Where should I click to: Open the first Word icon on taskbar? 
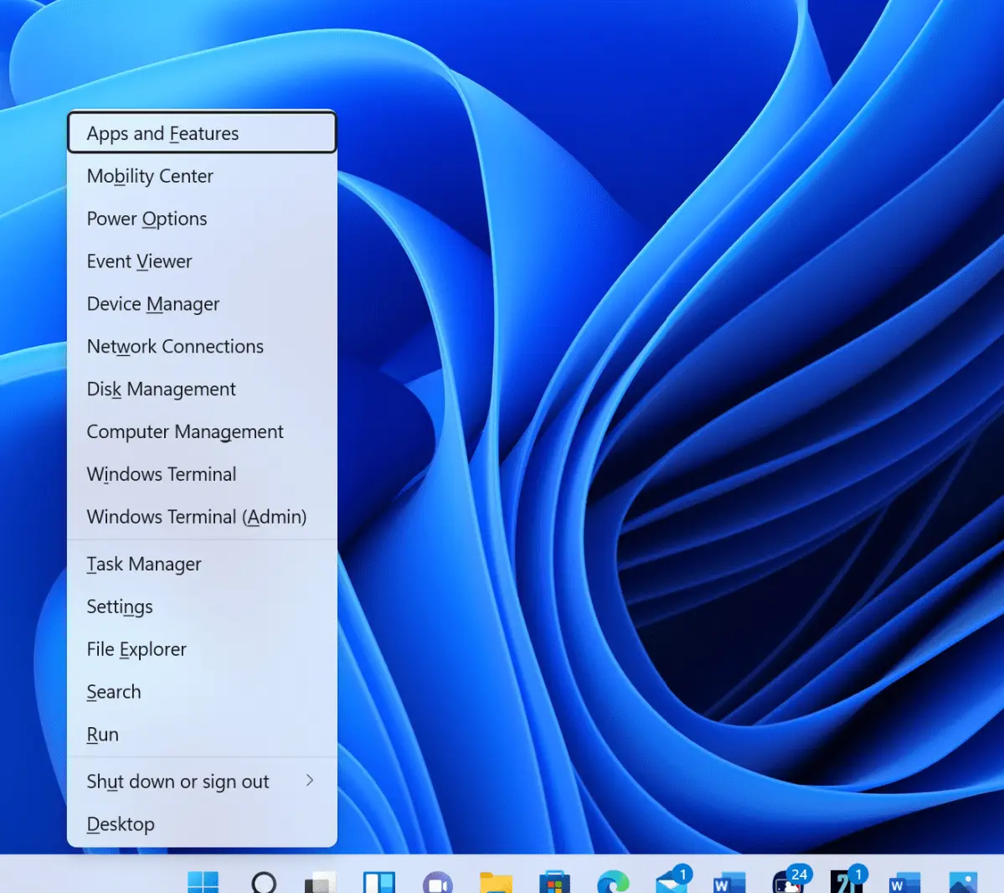pos(730,882)
